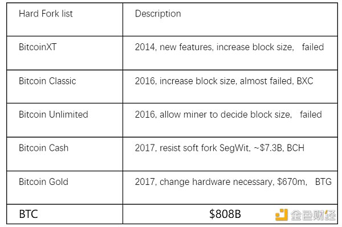Viewport: 342px width, 227px height.
Task: Click the orange Jinse Finance logo icon
Action: click(x=282, y=214)
